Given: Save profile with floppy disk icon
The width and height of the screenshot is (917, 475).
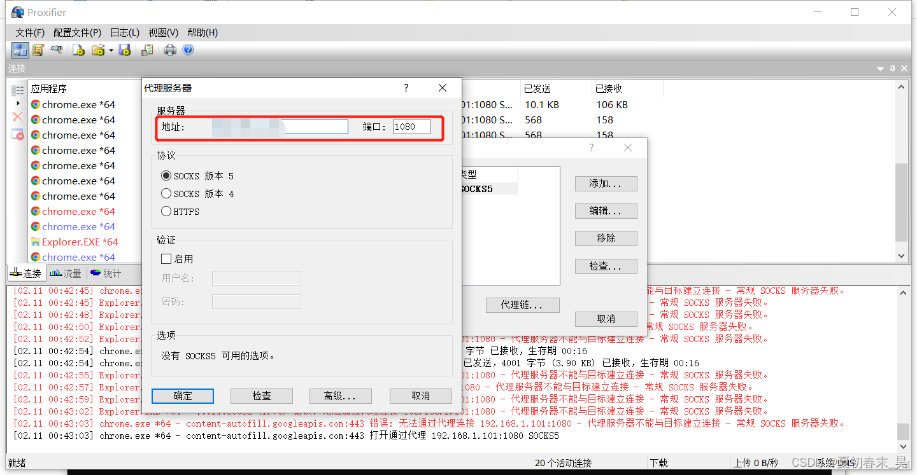Looking at the screenshot, I should tap(125, 50).
